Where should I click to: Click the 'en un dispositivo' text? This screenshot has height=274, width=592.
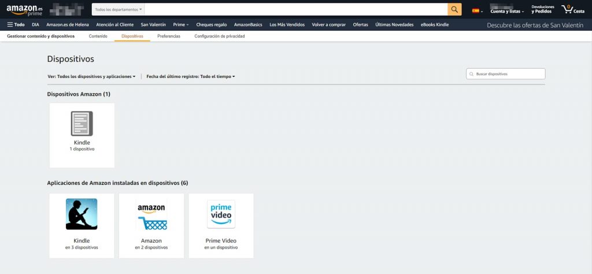coord(221,247)
